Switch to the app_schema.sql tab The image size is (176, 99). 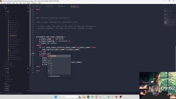(x=37, y=6)
